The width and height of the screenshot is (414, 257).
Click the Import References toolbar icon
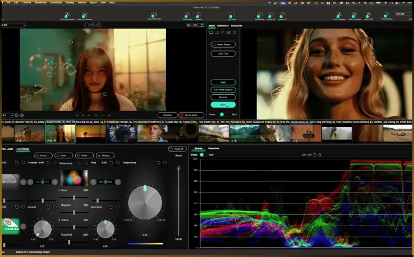154,15
